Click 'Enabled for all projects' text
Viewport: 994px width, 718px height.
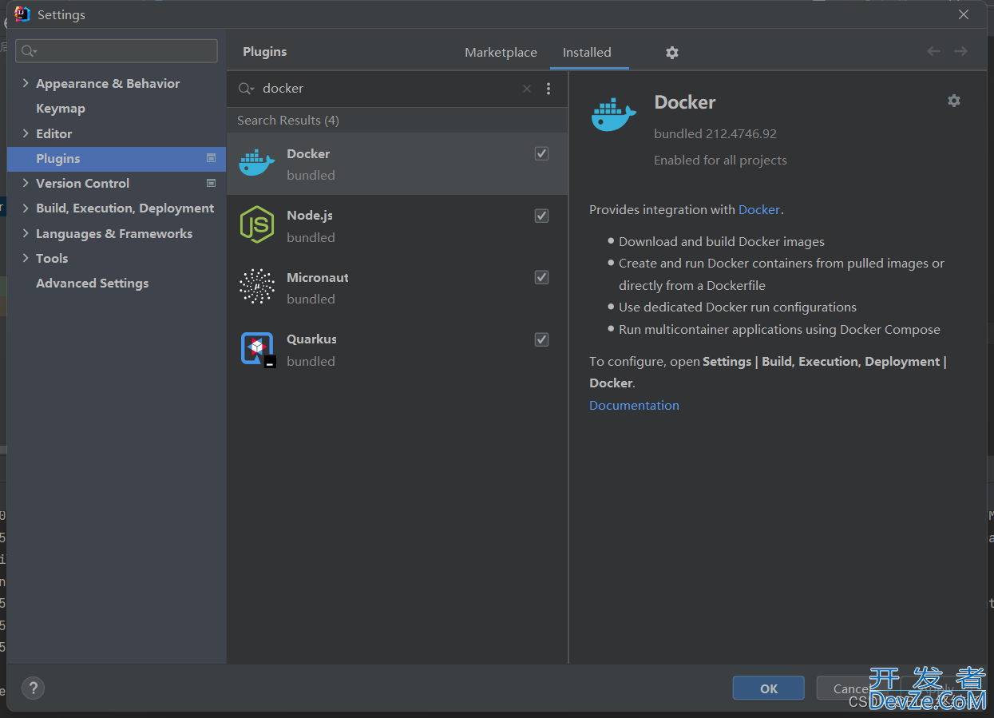coord(720,160)
